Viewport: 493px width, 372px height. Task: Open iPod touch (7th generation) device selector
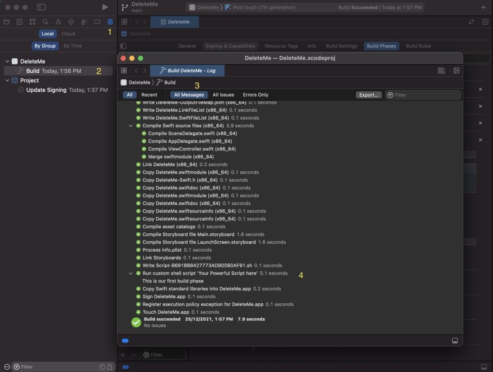260,7
